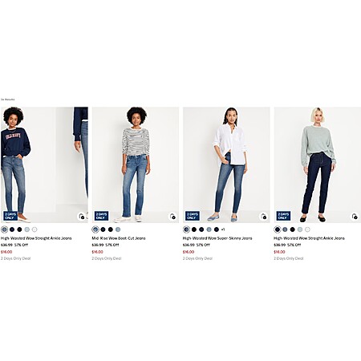
Task: Open High-Waisted Wow Super-Skinny Jeans link
Action: pos(217,238)
